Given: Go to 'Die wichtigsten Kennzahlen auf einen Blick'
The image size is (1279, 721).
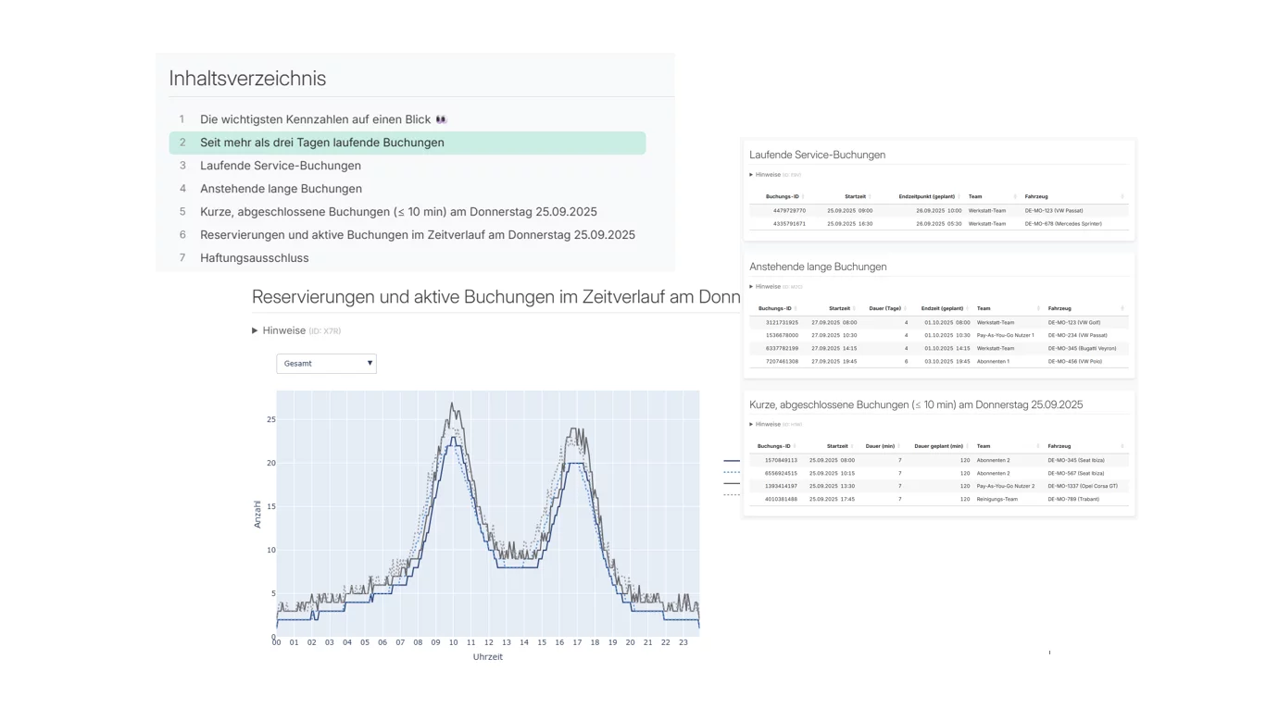Looking at the screenshot, I should [x=315, y=119].
